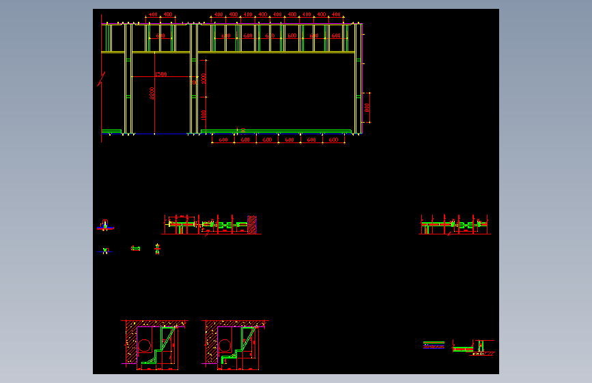Pick the red hatched wall block in section detail
592x383 pixels.
tap(252, 225)
